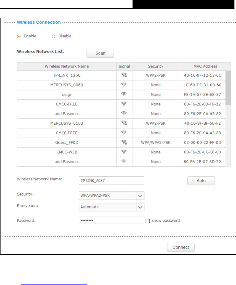Click the Signal column header
The image size is (236, 285).
[x=124, y=66]
